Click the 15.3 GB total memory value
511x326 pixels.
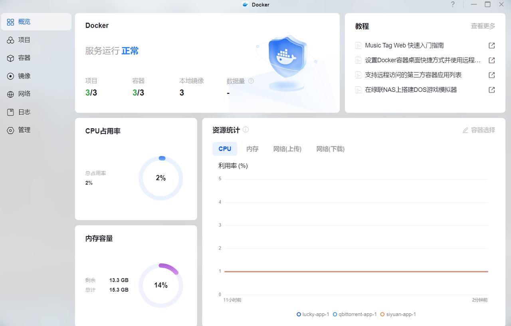(x=119, y=290)
